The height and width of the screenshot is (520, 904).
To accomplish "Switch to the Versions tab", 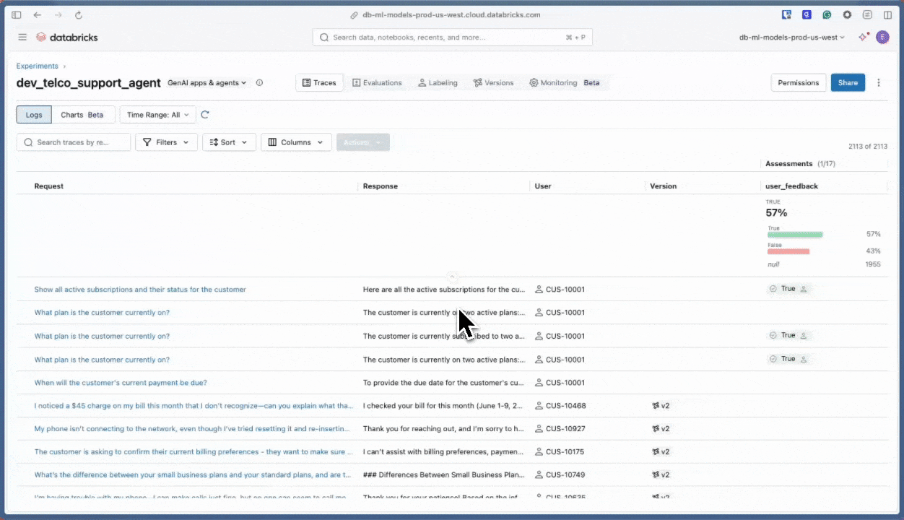I will click(493, 83).
